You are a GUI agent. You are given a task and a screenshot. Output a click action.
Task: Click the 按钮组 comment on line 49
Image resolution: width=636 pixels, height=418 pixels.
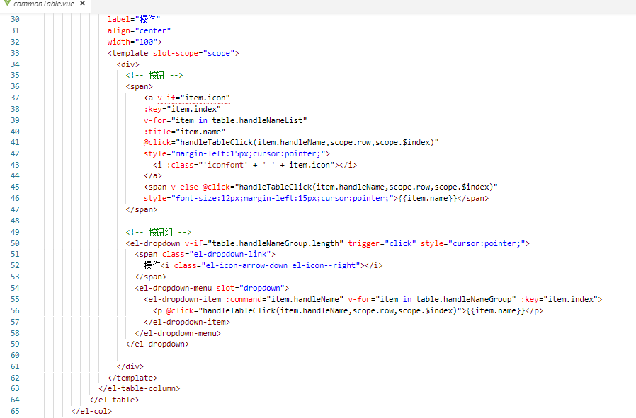[x=159, y=232]
